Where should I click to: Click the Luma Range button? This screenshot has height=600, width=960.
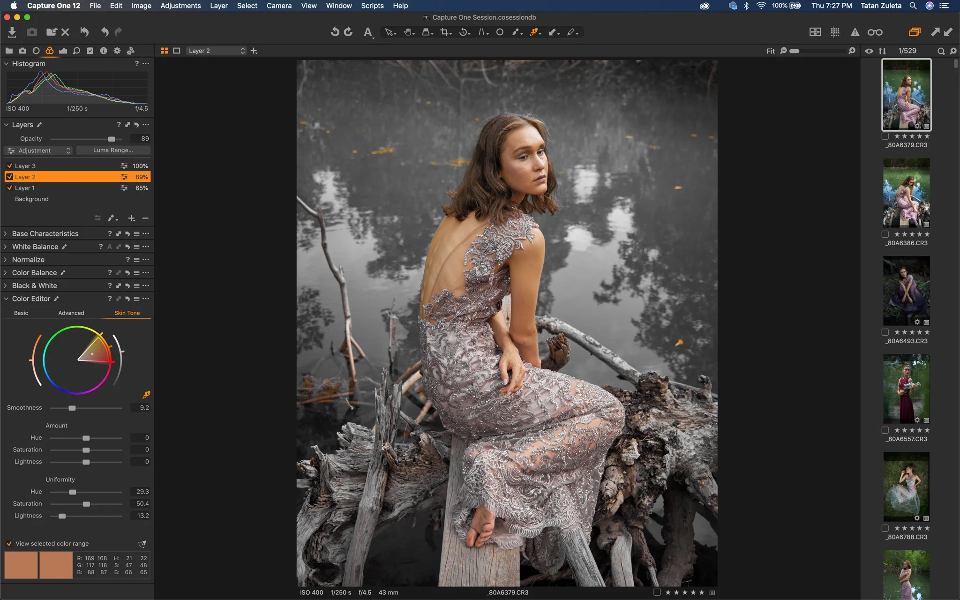pos(113,150)
